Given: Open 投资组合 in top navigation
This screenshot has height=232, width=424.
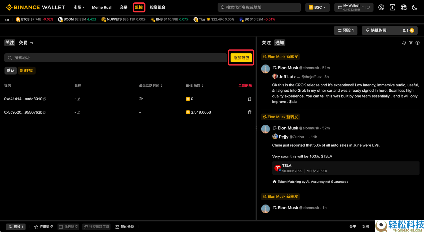Looking at the screenshot, I should click(158, 7).
